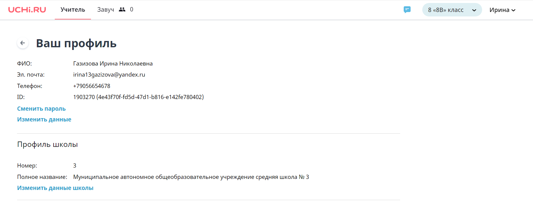Select the 8 «8В» класс class selector
533x207 pixels.
click(452, 10)
